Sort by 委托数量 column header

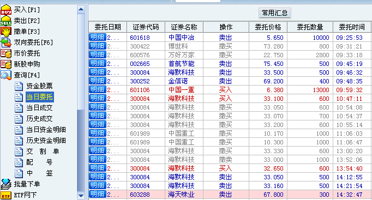(x=310, y=27)
